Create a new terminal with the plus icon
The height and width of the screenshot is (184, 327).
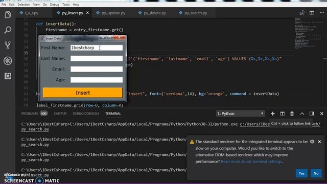click(272, 113)
